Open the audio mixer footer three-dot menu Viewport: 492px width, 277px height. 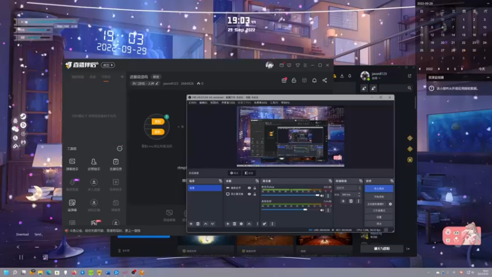[x=272, y=224]
